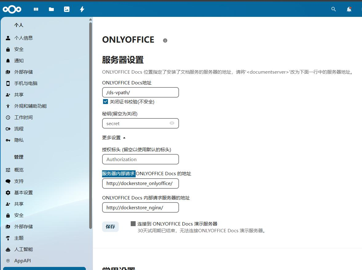Click the cube icon beside AppAPI
362x270 pixels.
pos(8,261)
